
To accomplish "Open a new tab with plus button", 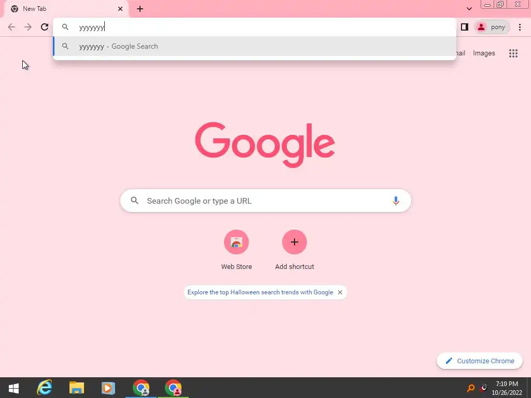I will coord(140,9).
